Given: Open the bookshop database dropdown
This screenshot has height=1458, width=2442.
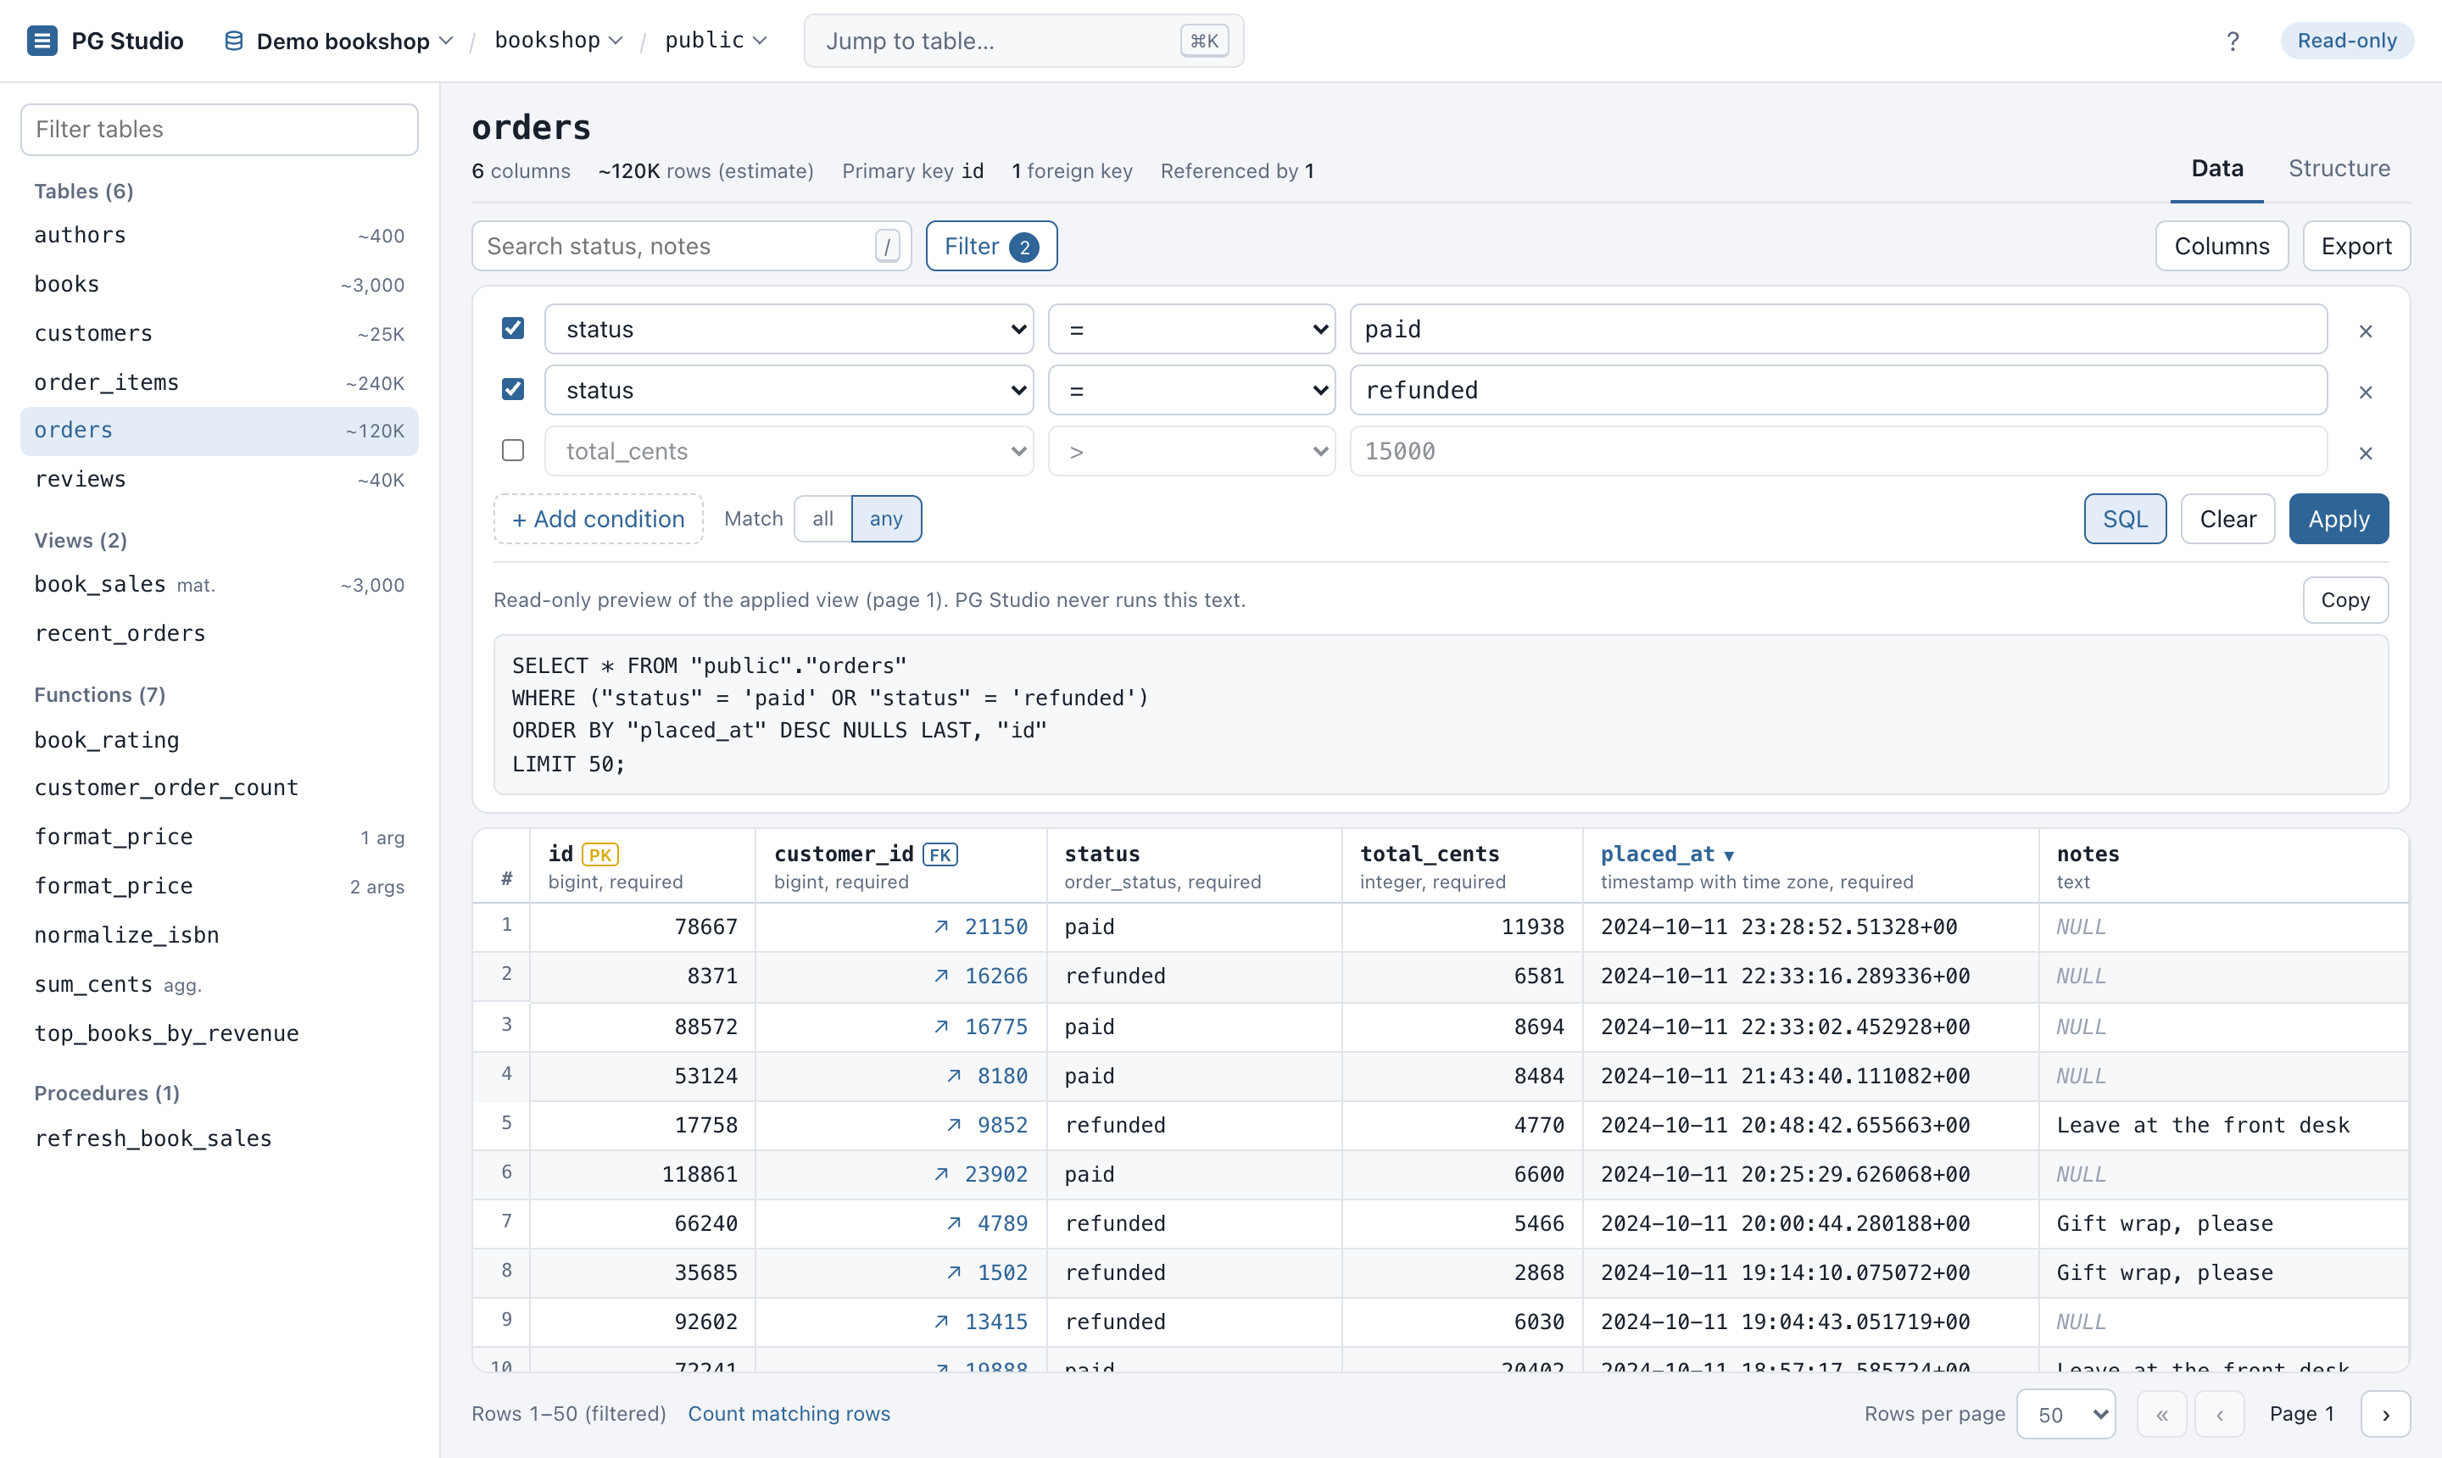Looking at the screenshot, I should click(x=558, y=41).
